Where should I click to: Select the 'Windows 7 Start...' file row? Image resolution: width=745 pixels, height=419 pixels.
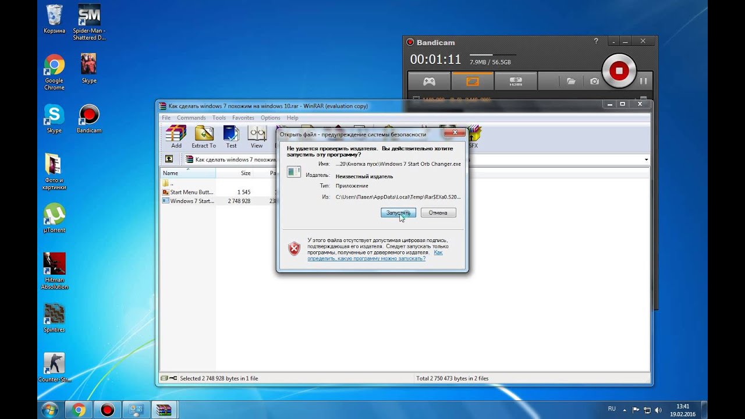point(187,201)
